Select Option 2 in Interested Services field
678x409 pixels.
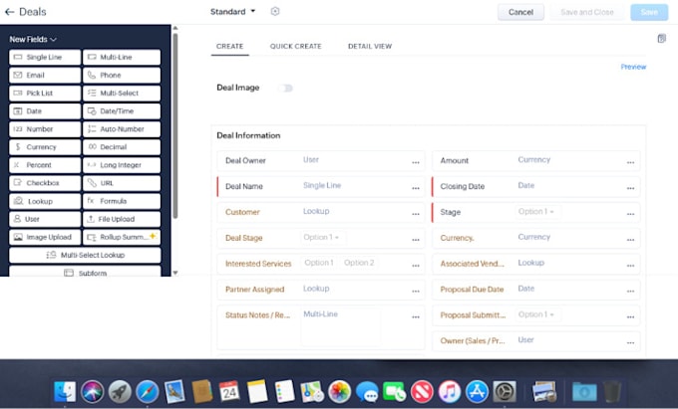pyautogui.click(x=359, y=263)
